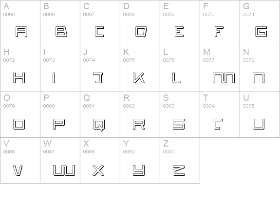280x205 pixels.
Task: Select the M glyph in cell 0077
Action: coord(224,78)
